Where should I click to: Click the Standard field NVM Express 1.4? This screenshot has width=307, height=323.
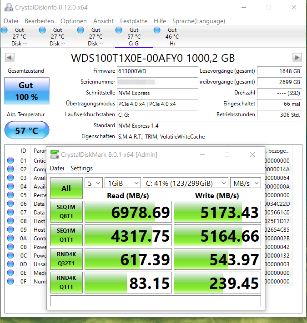click(x=210, y=126)
